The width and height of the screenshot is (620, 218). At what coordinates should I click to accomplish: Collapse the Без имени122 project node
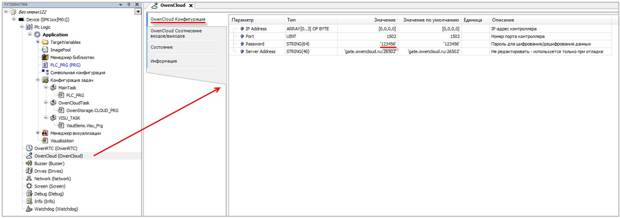click(x=6, y=12)
